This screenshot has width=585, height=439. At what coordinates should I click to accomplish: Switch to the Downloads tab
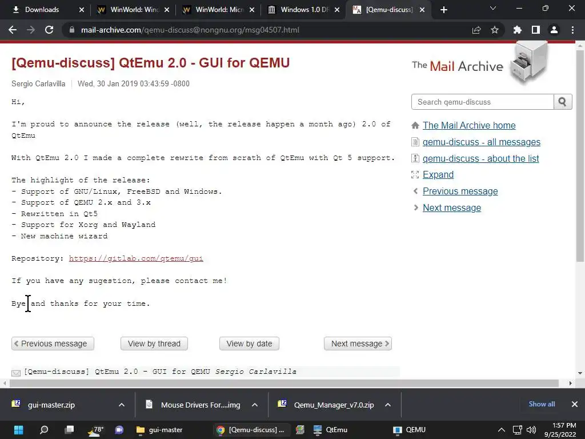click(x=42, y=10)
